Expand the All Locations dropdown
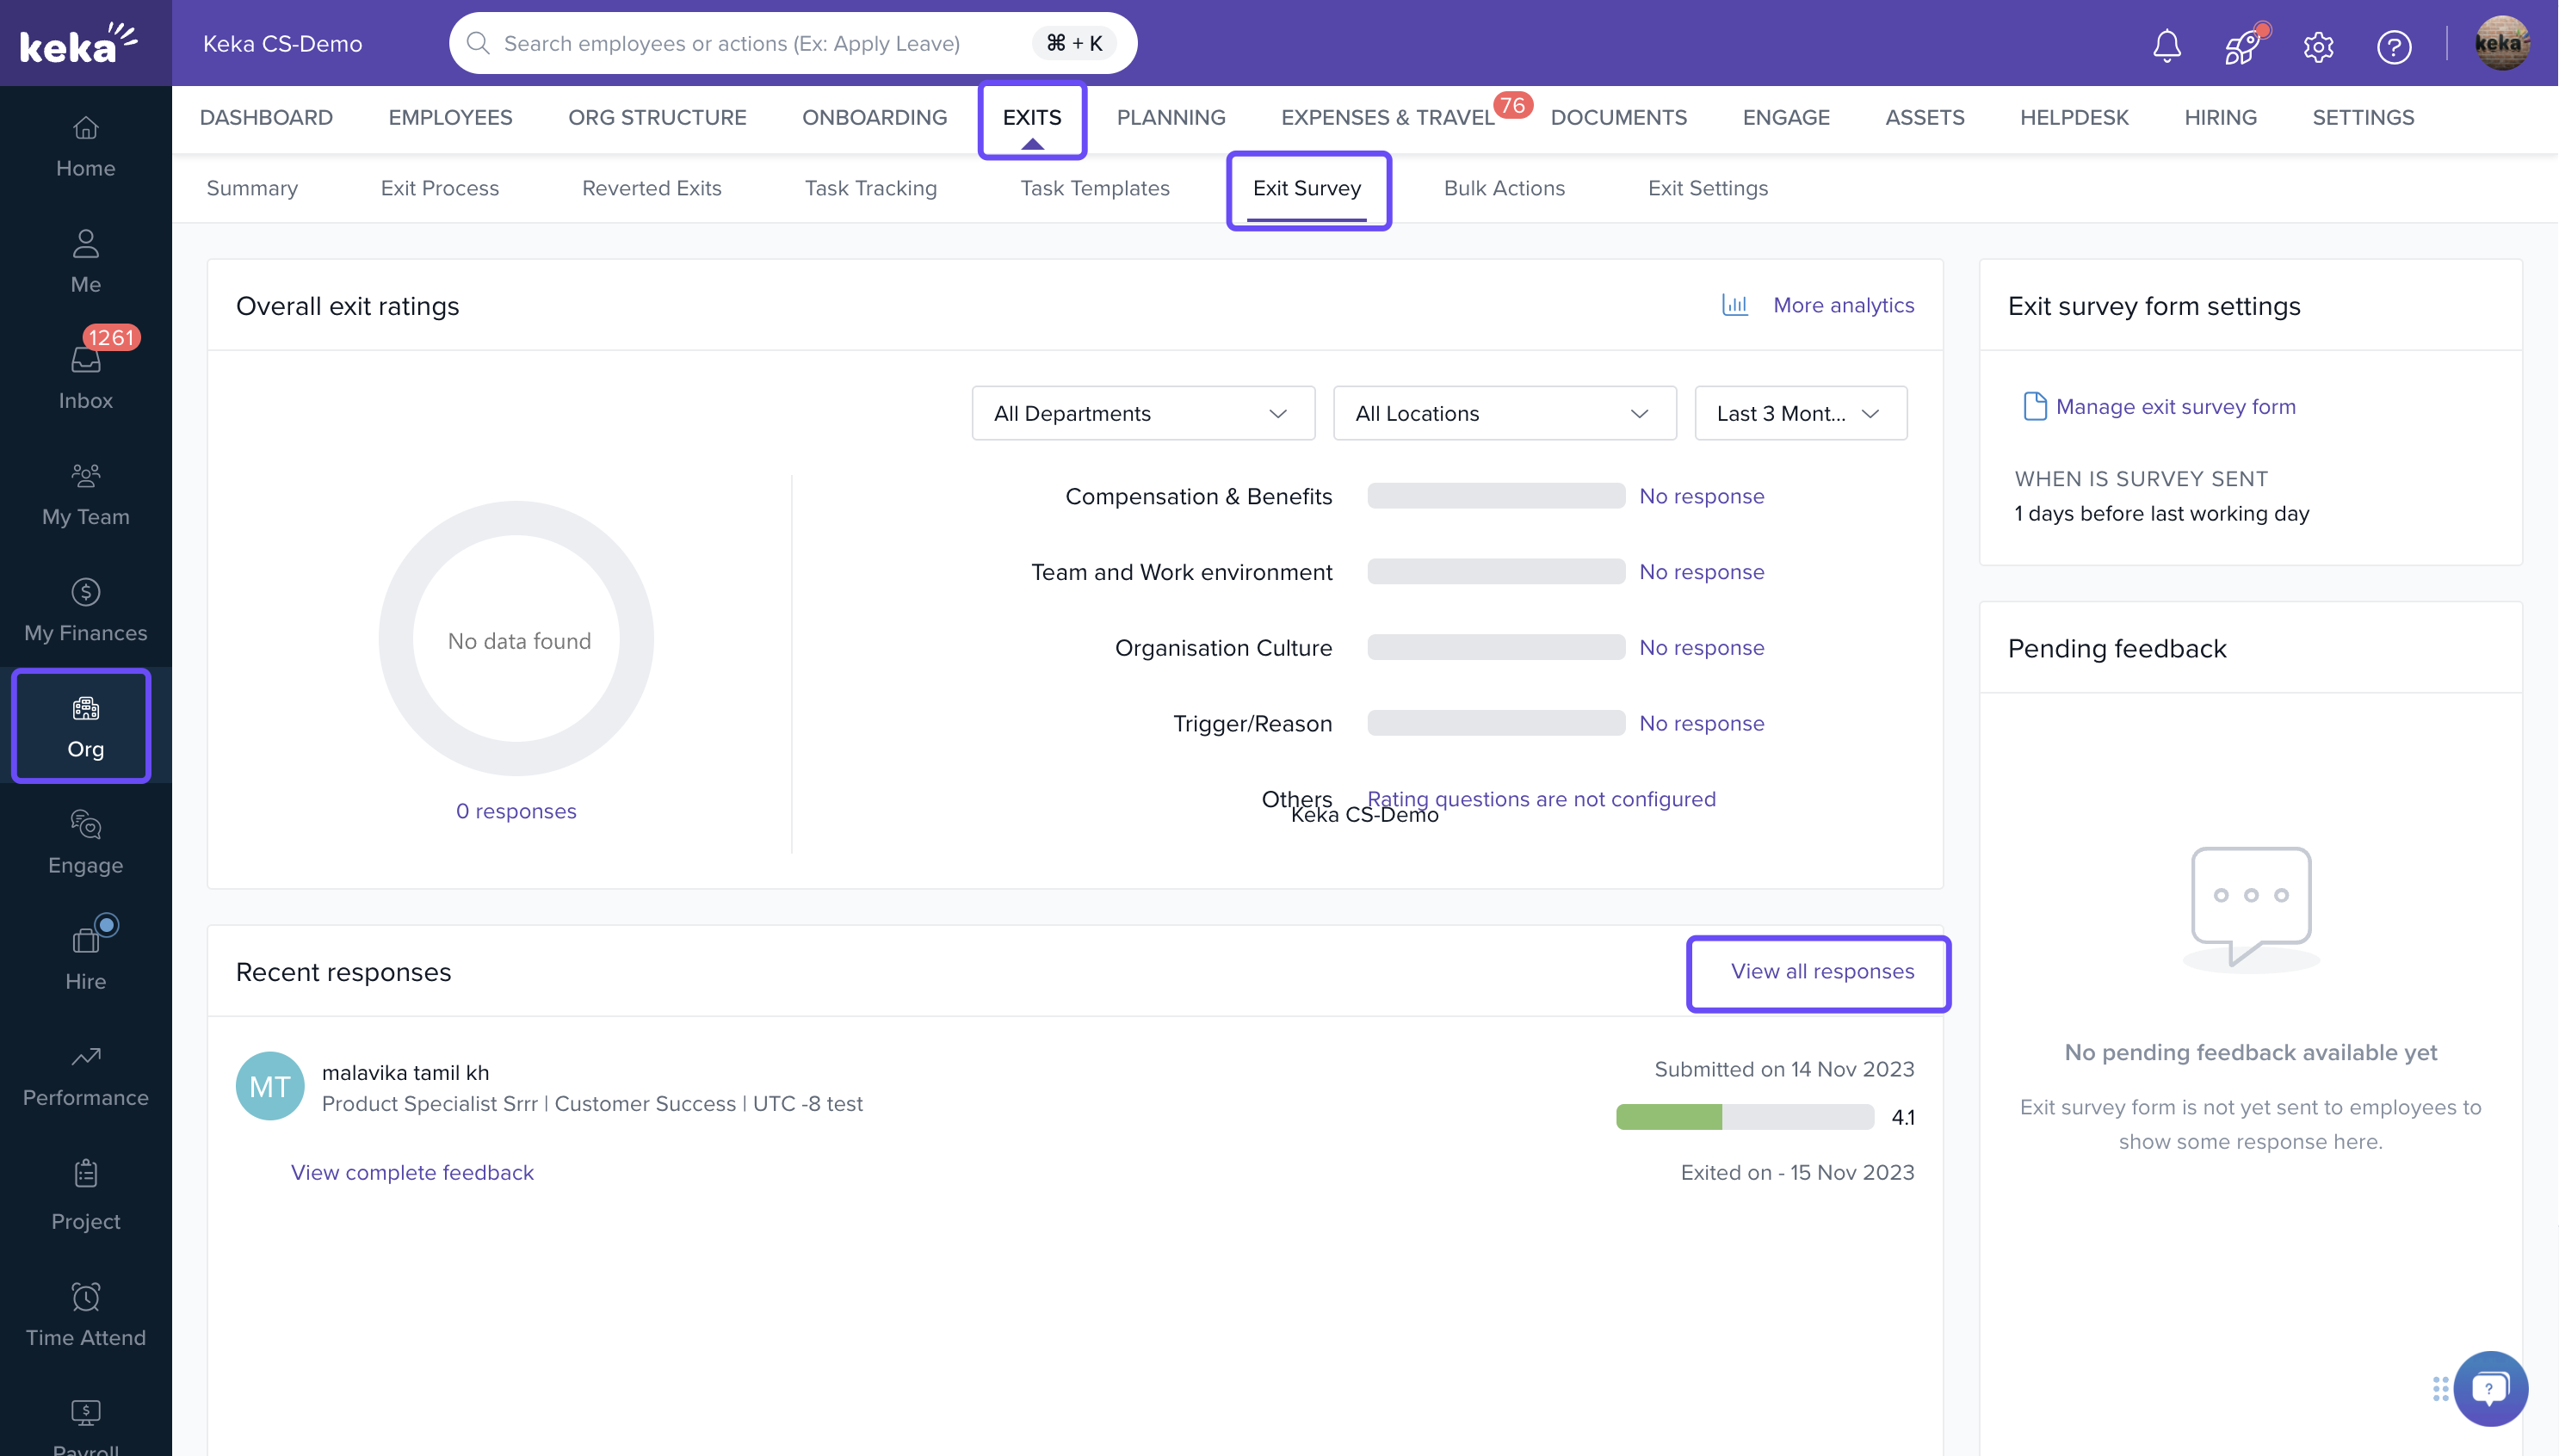The image size is (2559, 1456). 1503,413
